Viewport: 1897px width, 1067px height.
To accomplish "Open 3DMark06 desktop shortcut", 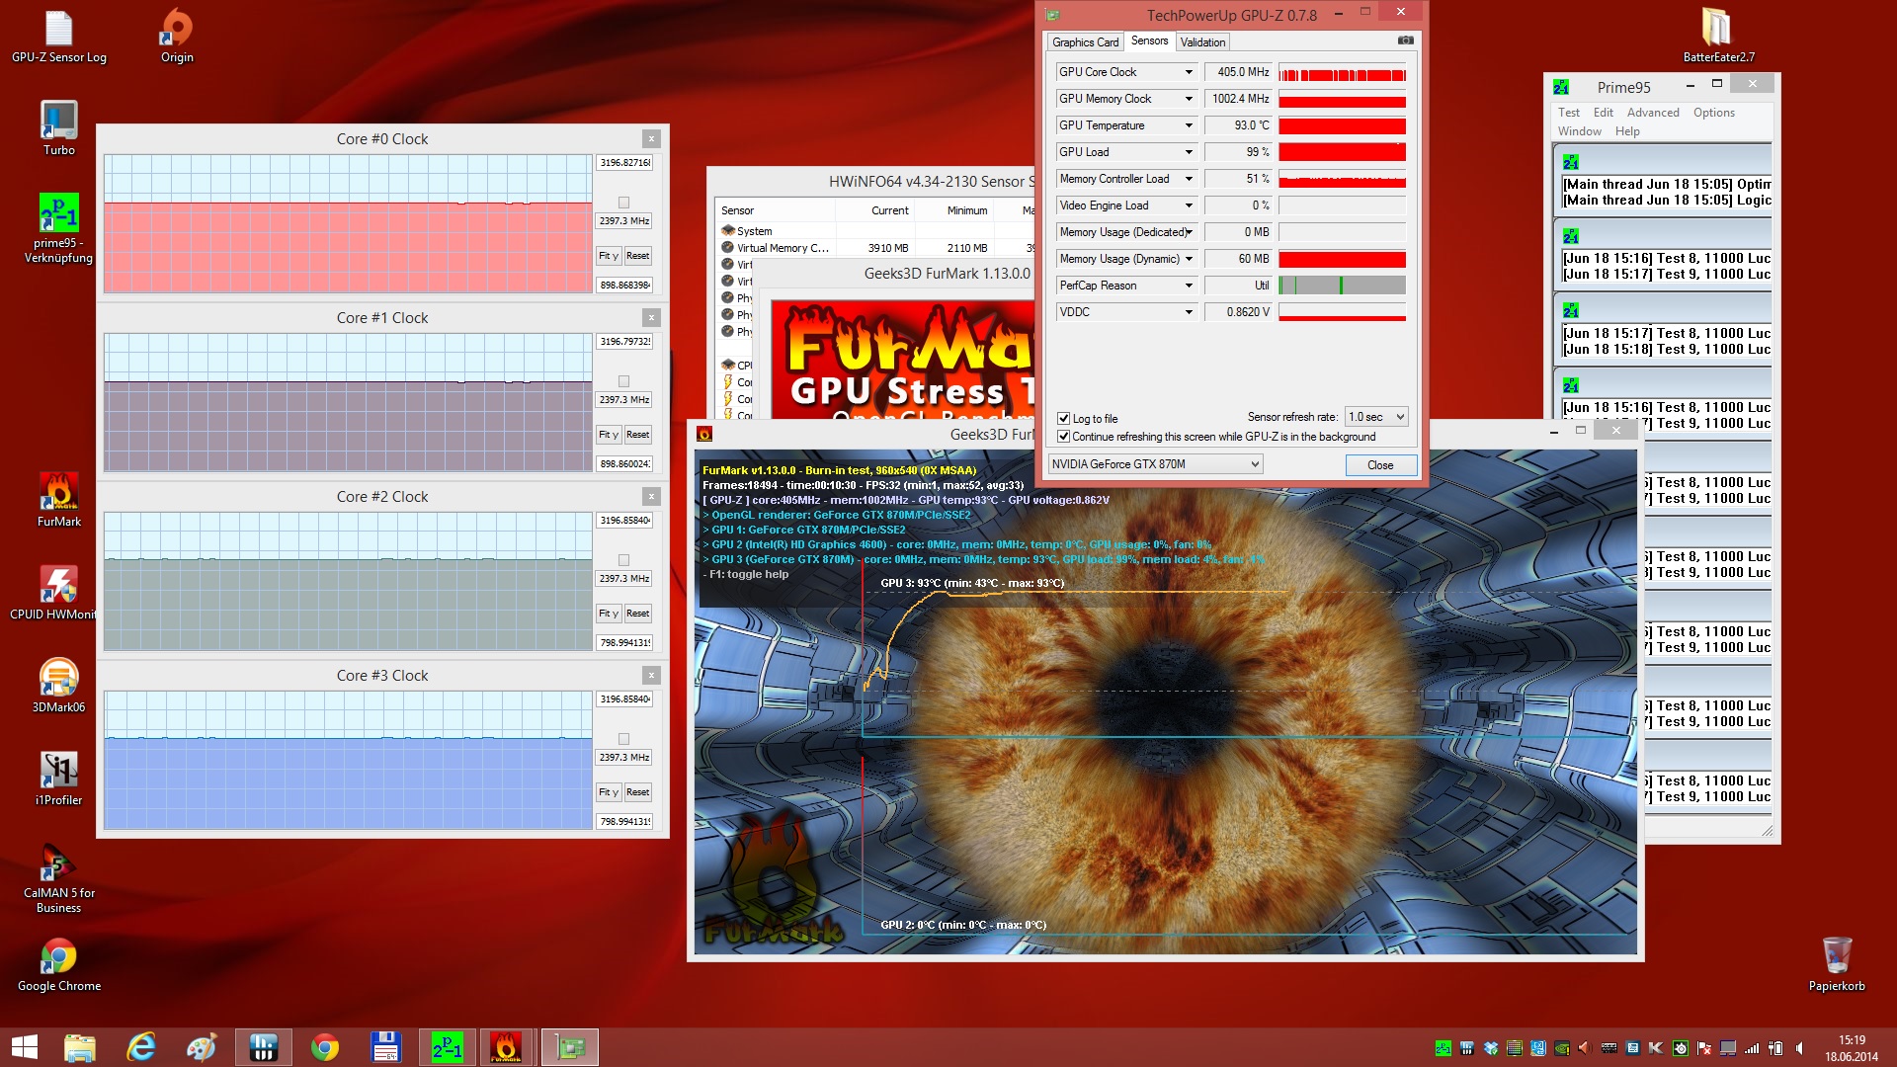I will click(58, 686).
